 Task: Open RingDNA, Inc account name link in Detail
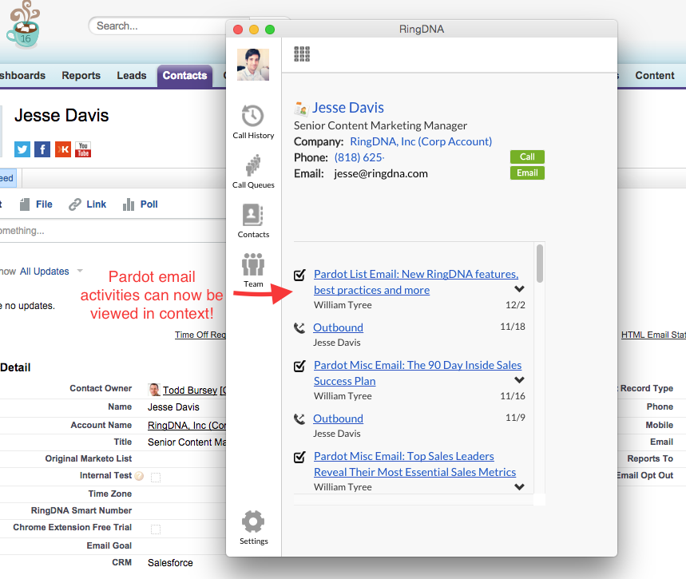point(187,425)
